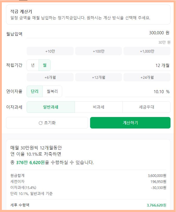The height and width of the screenshot is (212, 176).
Task: Add 6개월 to the savings period
Action: (x=50, y=77)
